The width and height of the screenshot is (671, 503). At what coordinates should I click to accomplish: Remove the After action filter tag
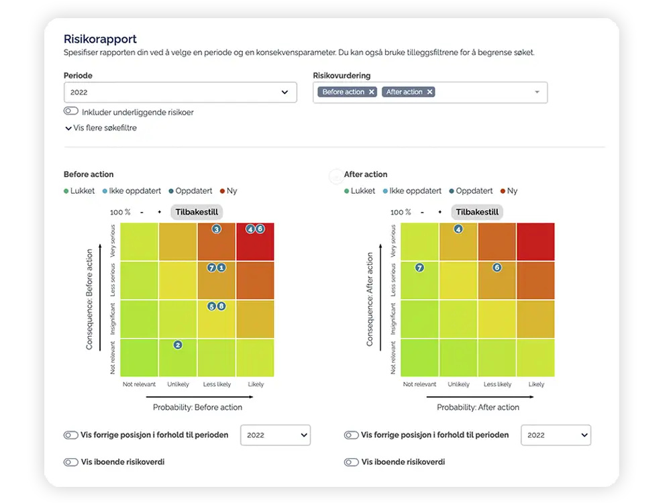click(x=429, y=92)
